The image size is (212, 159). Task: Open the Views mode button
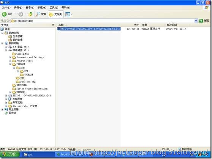[68, 14]
